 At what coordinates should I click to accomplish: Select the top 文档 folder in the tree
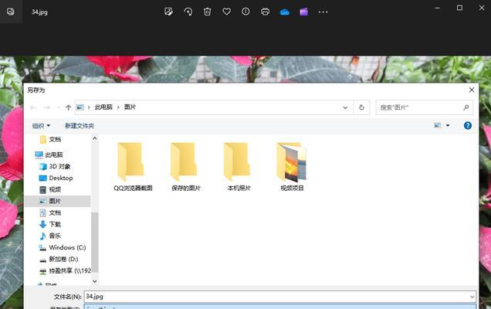(50, 140)
